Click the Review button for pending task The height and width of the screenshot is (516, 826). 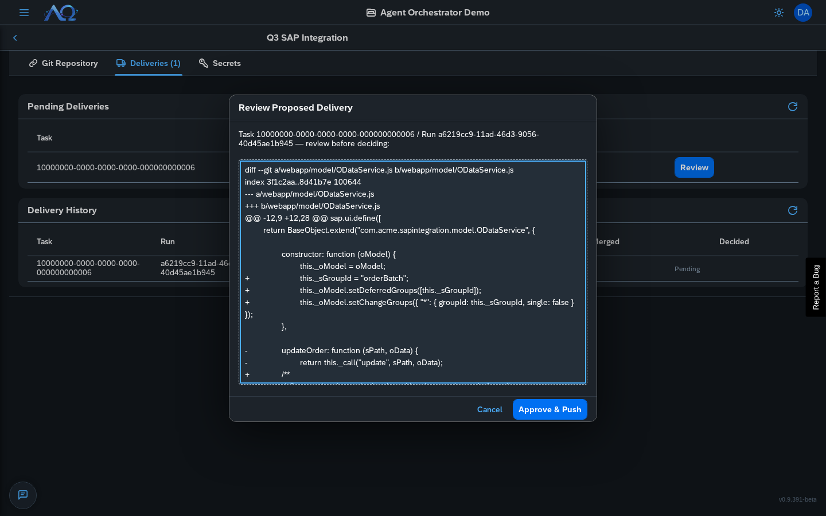(694, 167)
